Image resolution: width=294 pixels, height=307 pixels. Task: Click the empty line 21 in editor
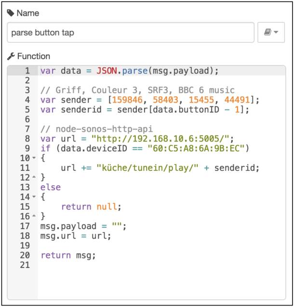tap(145, 266)
